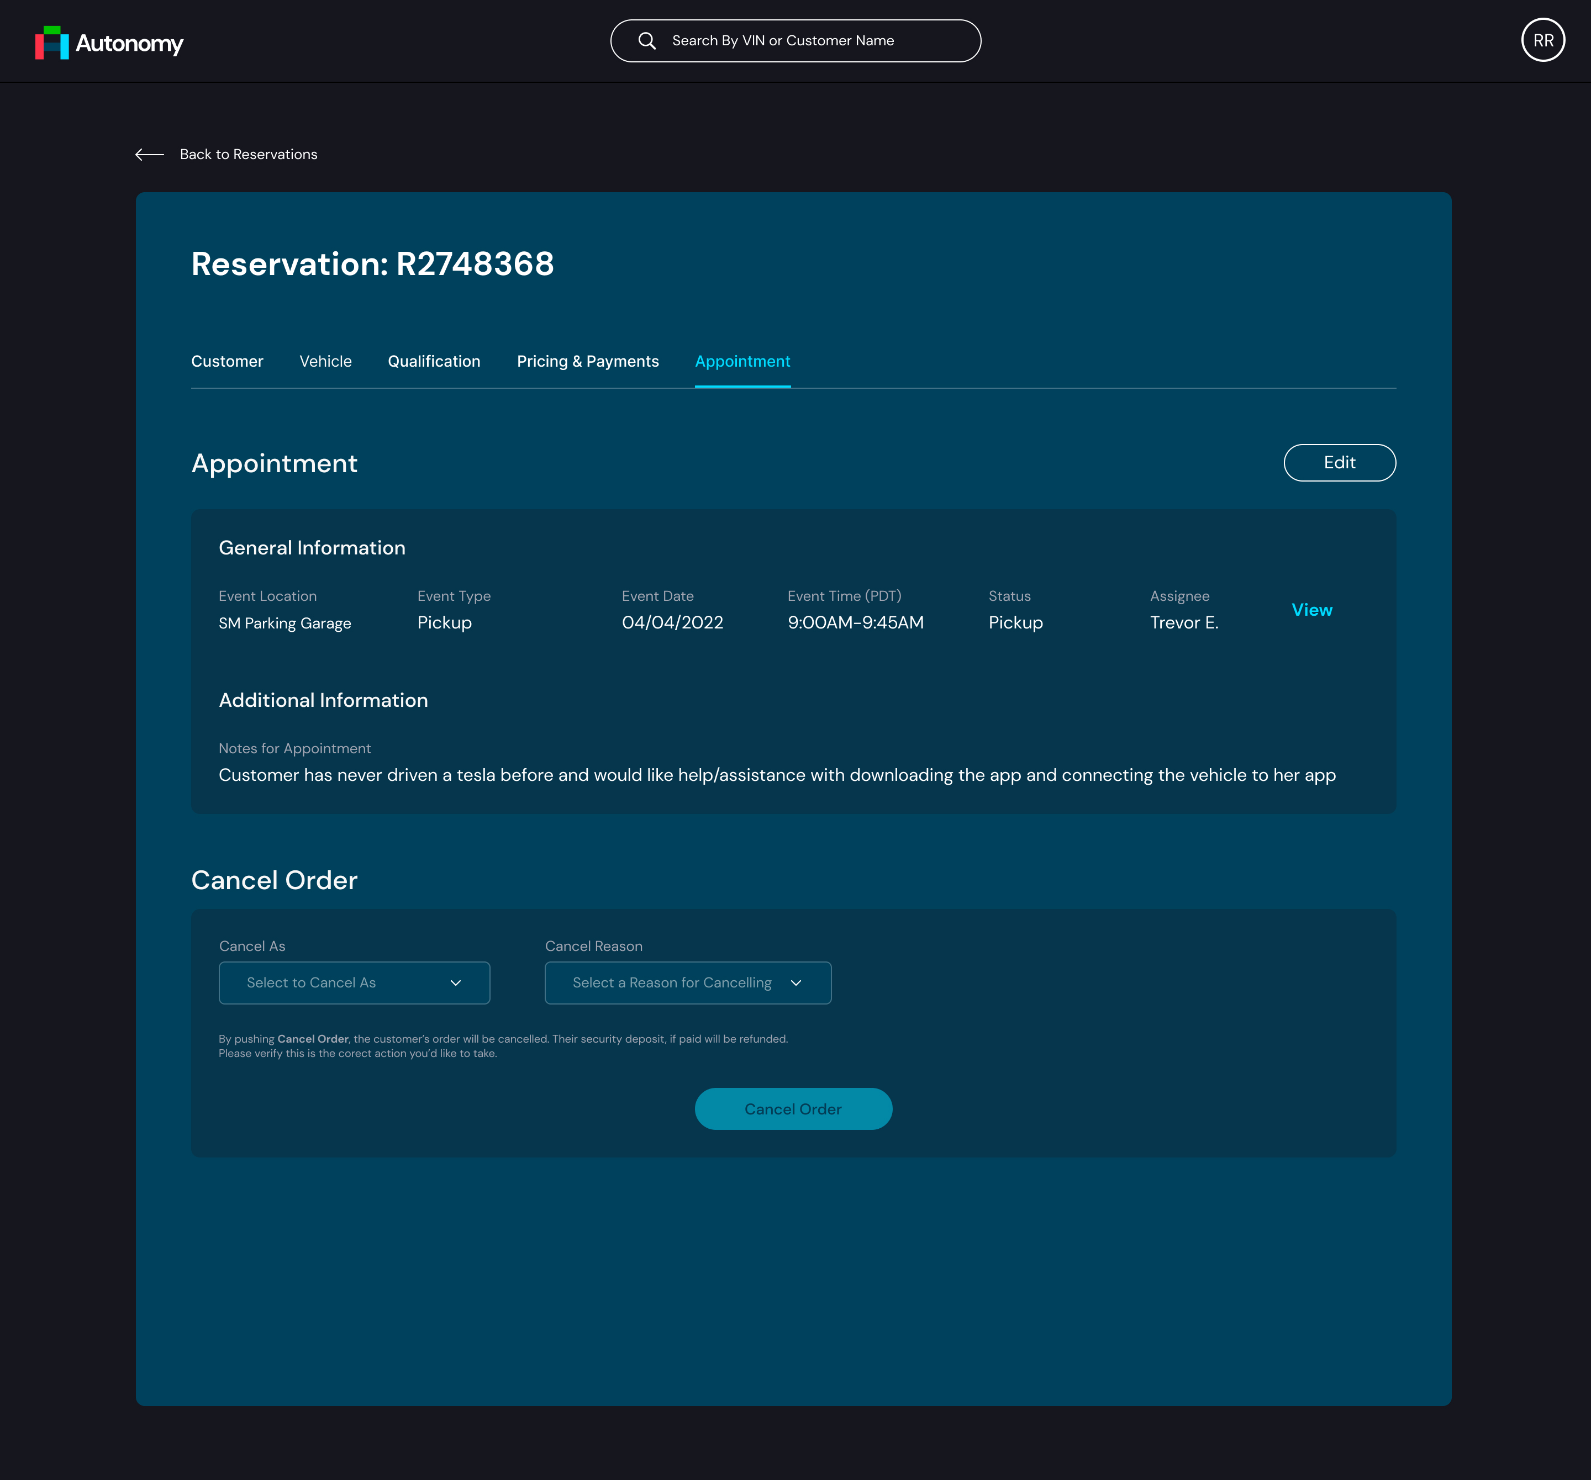The width and height of the screenshot is (1591, 1480).
Task: Open the Qualification tab
Action: [434, 362]
